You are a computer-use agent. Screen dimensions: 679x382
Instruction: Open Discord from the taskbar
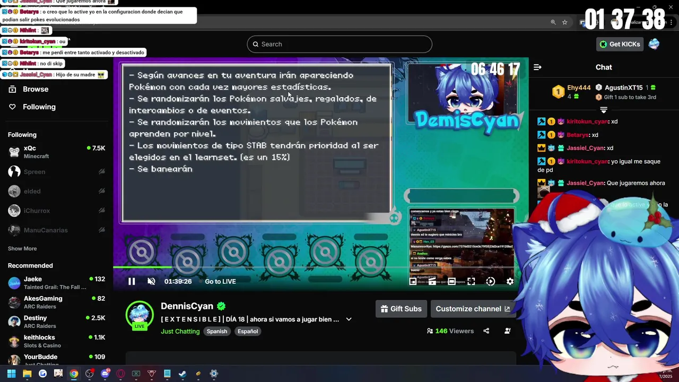(105, 374)
